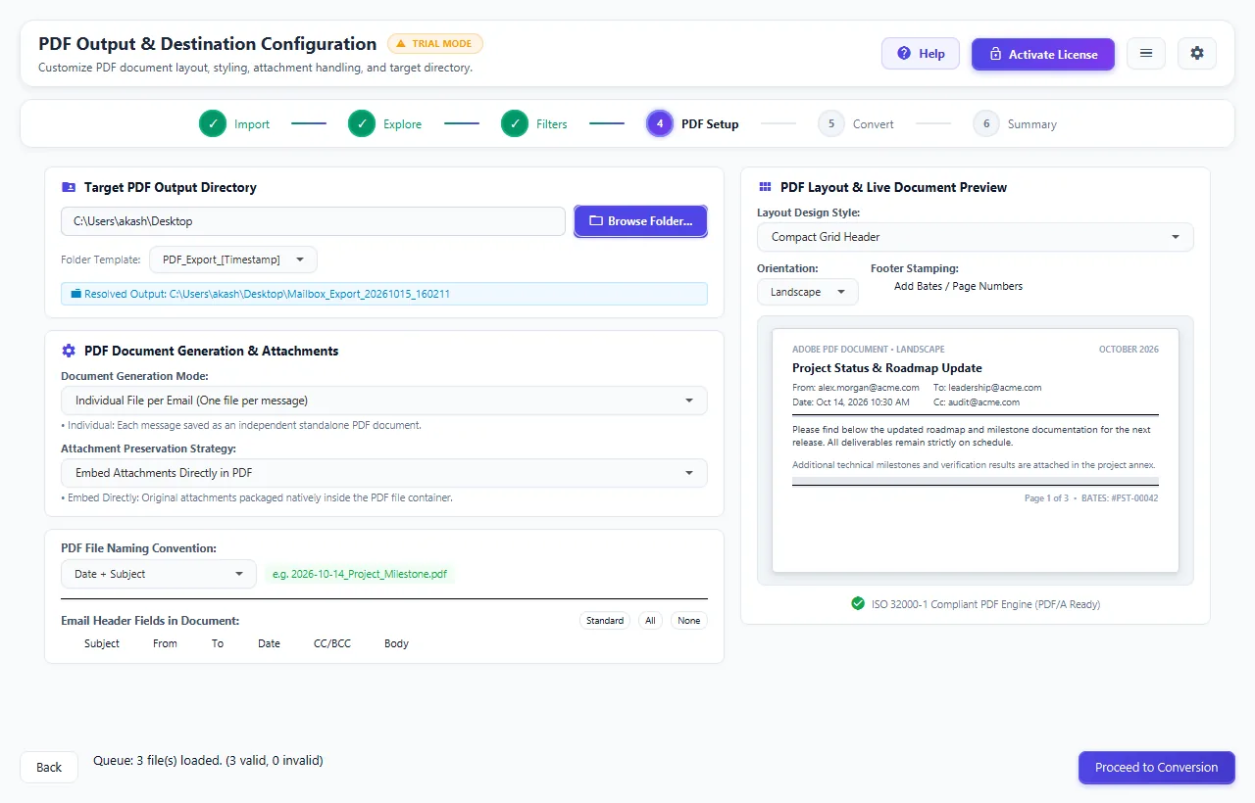The image size is (1255, 803).
Task: Click the output directory path field
Action: coord(313,221)
